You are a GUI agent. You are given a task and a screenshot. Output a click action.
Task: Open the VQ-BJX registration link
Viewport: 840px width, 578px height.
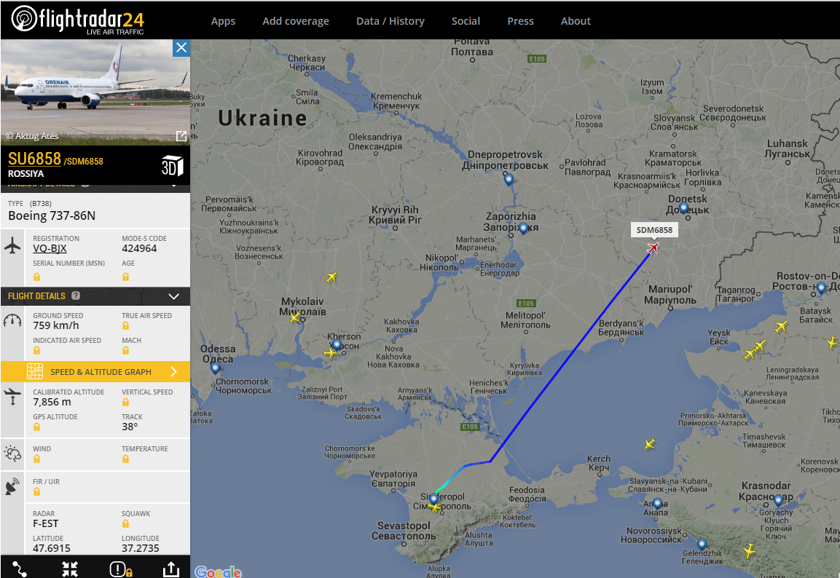(x=50, y=248)
